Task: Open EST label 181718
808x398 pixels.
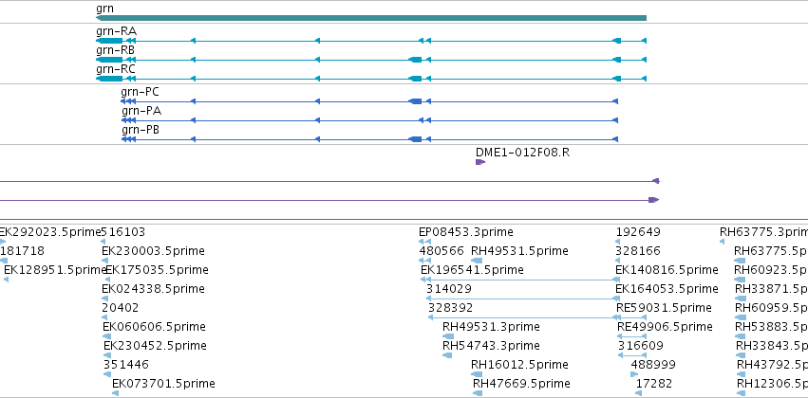Action: tap(22, 251)
